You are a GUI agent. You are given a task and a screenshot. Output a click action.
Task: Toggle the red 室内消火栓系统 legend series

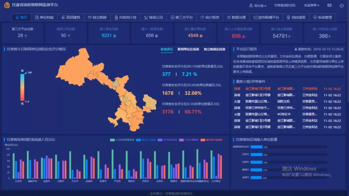[211, 140]
